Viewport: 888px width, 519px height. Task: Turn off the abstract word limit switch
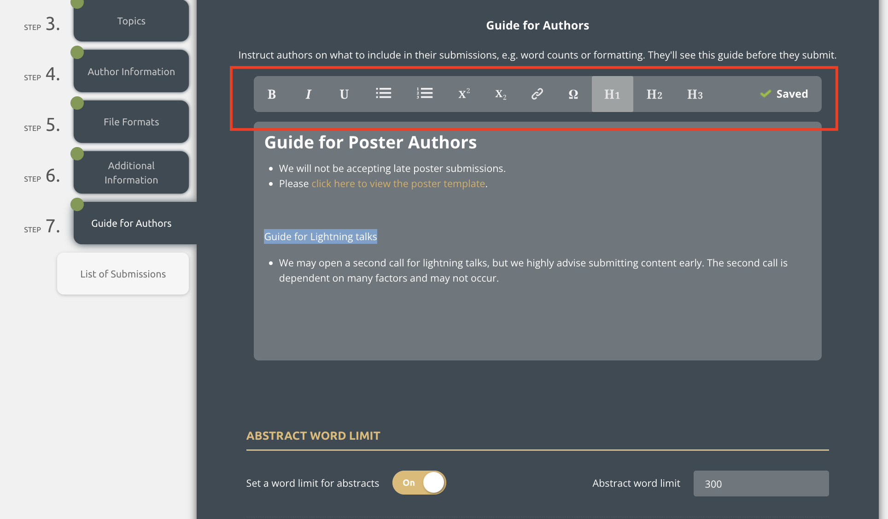pos(419,483)
